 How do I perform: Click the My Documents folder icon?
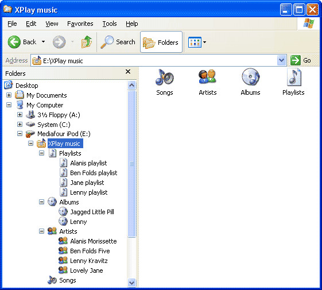point(20,95)
